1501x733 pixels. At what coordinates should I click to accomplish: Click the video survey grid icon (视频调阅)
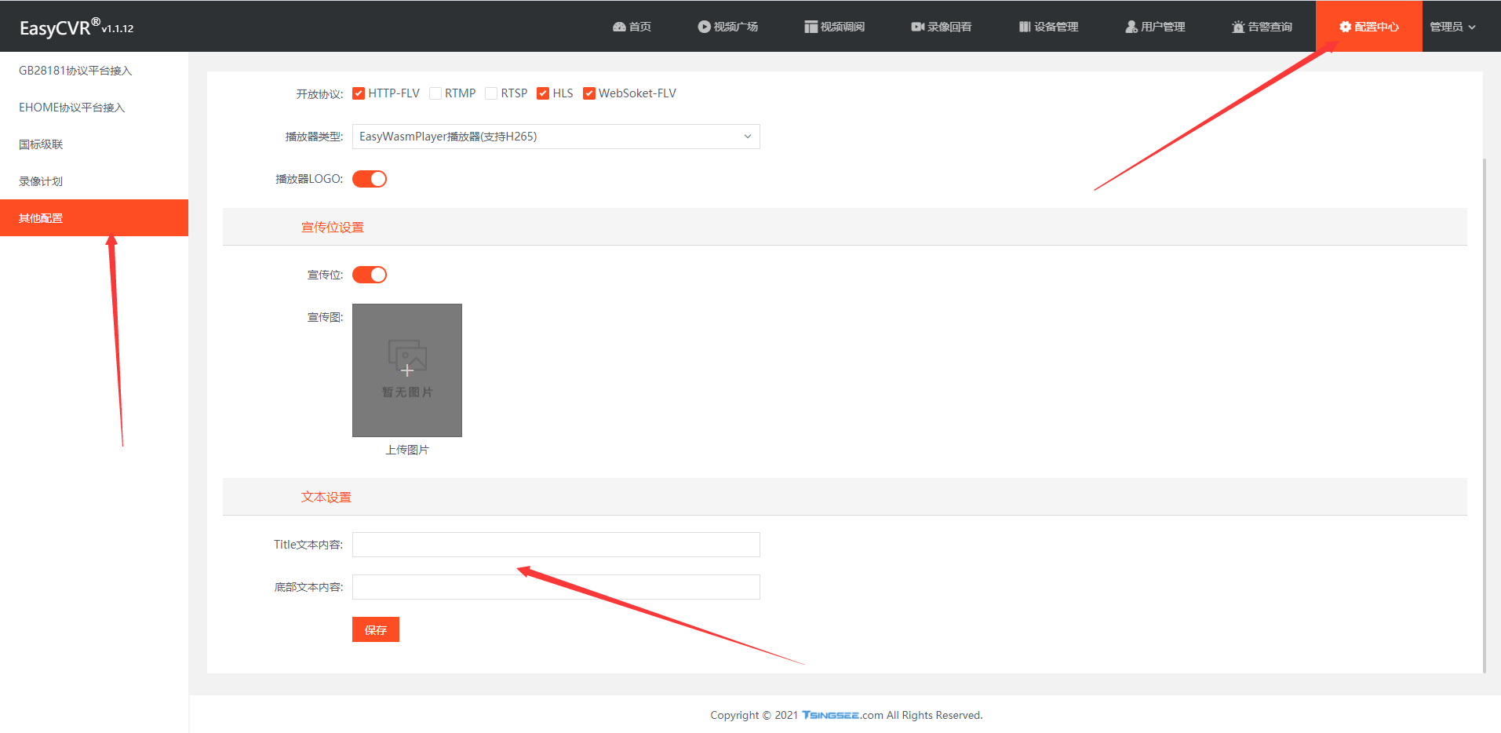pos(811,27)
